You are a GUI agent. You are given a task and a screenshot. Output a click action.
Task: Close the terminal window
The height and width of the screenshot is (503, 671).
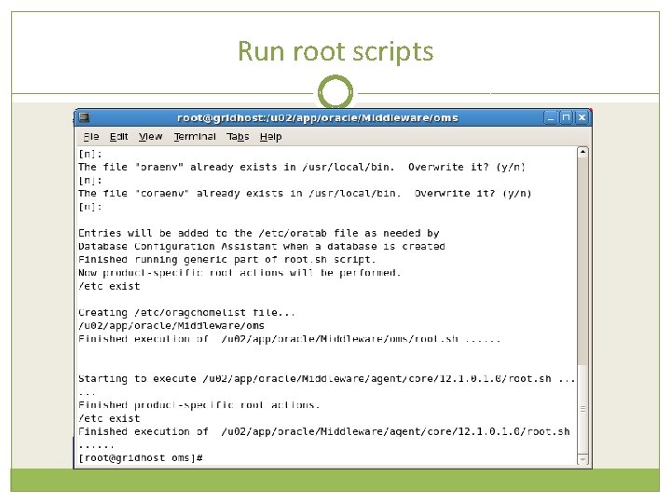tap(582, 117)
